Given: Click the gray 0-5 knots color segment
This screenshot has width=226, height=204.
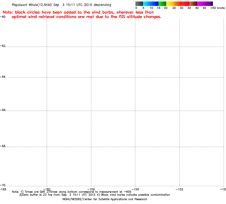Looking at the screenshot, I should pyautogui.click(x=139, y=4).
